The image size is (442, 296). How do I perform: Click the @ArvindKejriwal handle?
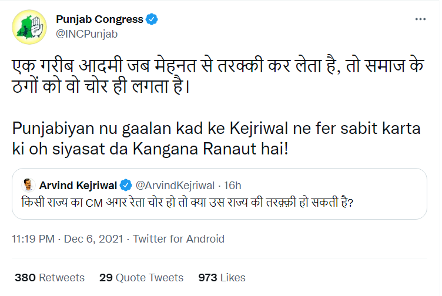coord(172,186)
